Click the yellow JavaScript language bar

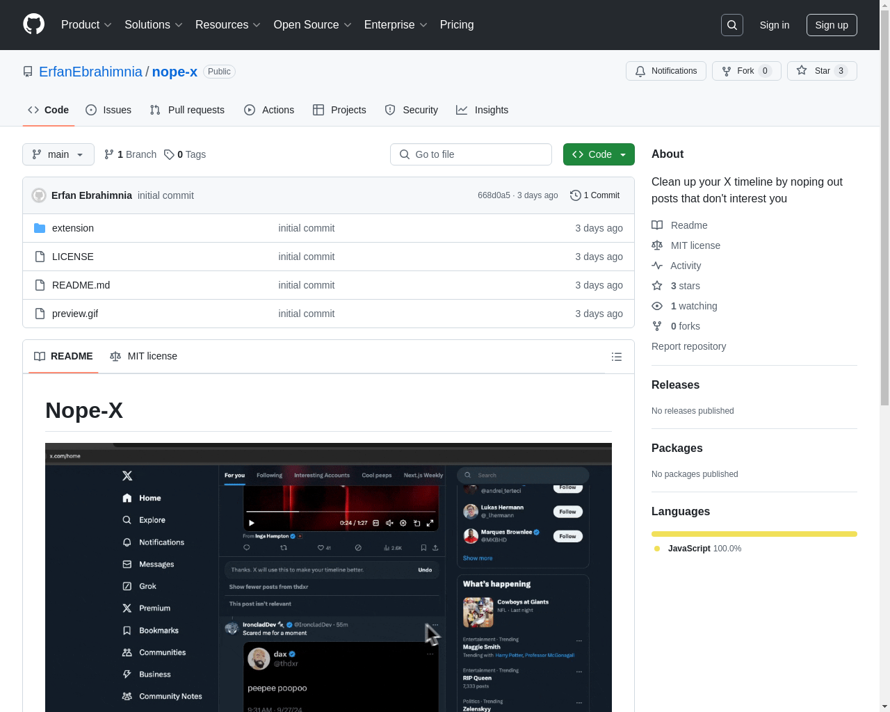point(754,534)
